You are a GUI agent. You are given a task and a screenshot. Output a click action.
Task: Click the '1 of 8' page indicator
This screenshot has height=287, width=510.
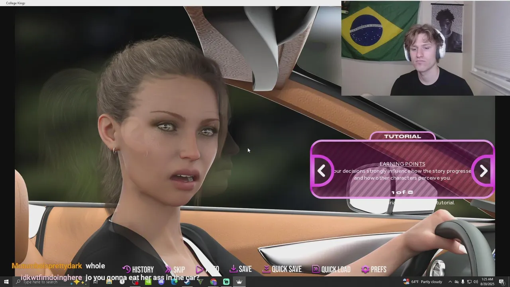402,192
